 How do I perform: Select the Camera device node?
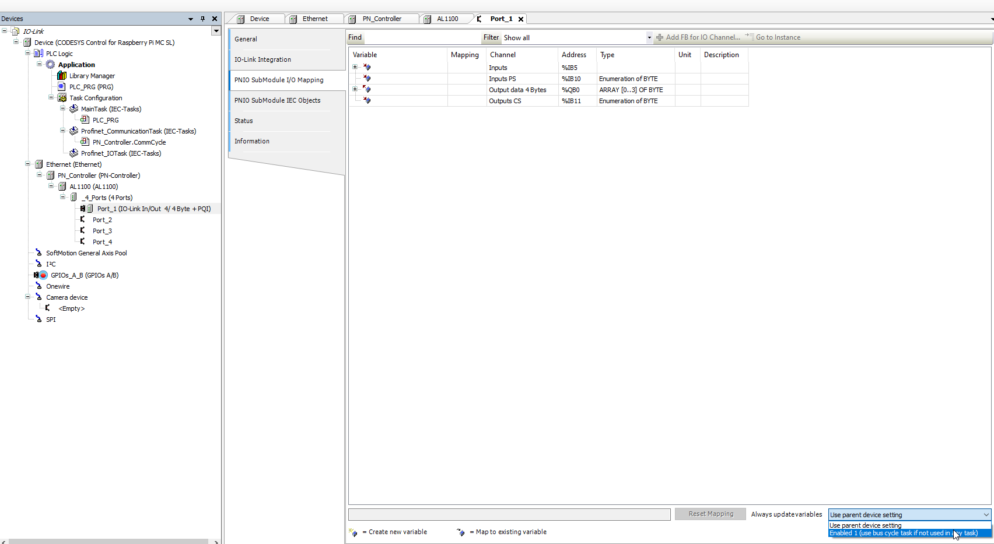click(x=66, y=297)
